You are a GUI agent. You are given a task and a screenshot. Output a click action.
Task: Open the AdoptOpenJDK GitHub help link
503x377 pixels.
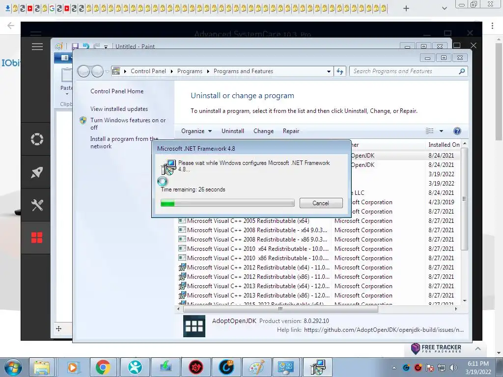(x=384, y=330)
